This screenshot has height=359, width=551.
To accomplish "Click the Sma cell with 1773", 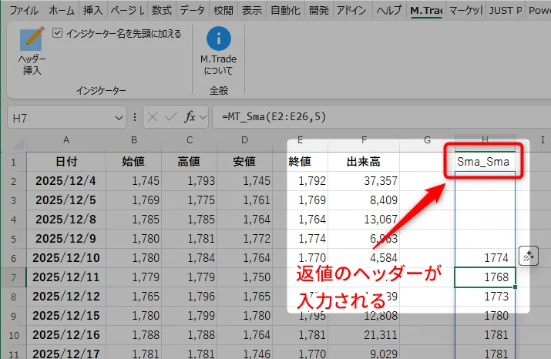I will [485, 297].
